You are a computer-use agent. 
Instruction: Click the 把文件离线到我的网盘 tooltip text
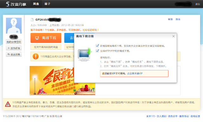[x=46, y=47]
